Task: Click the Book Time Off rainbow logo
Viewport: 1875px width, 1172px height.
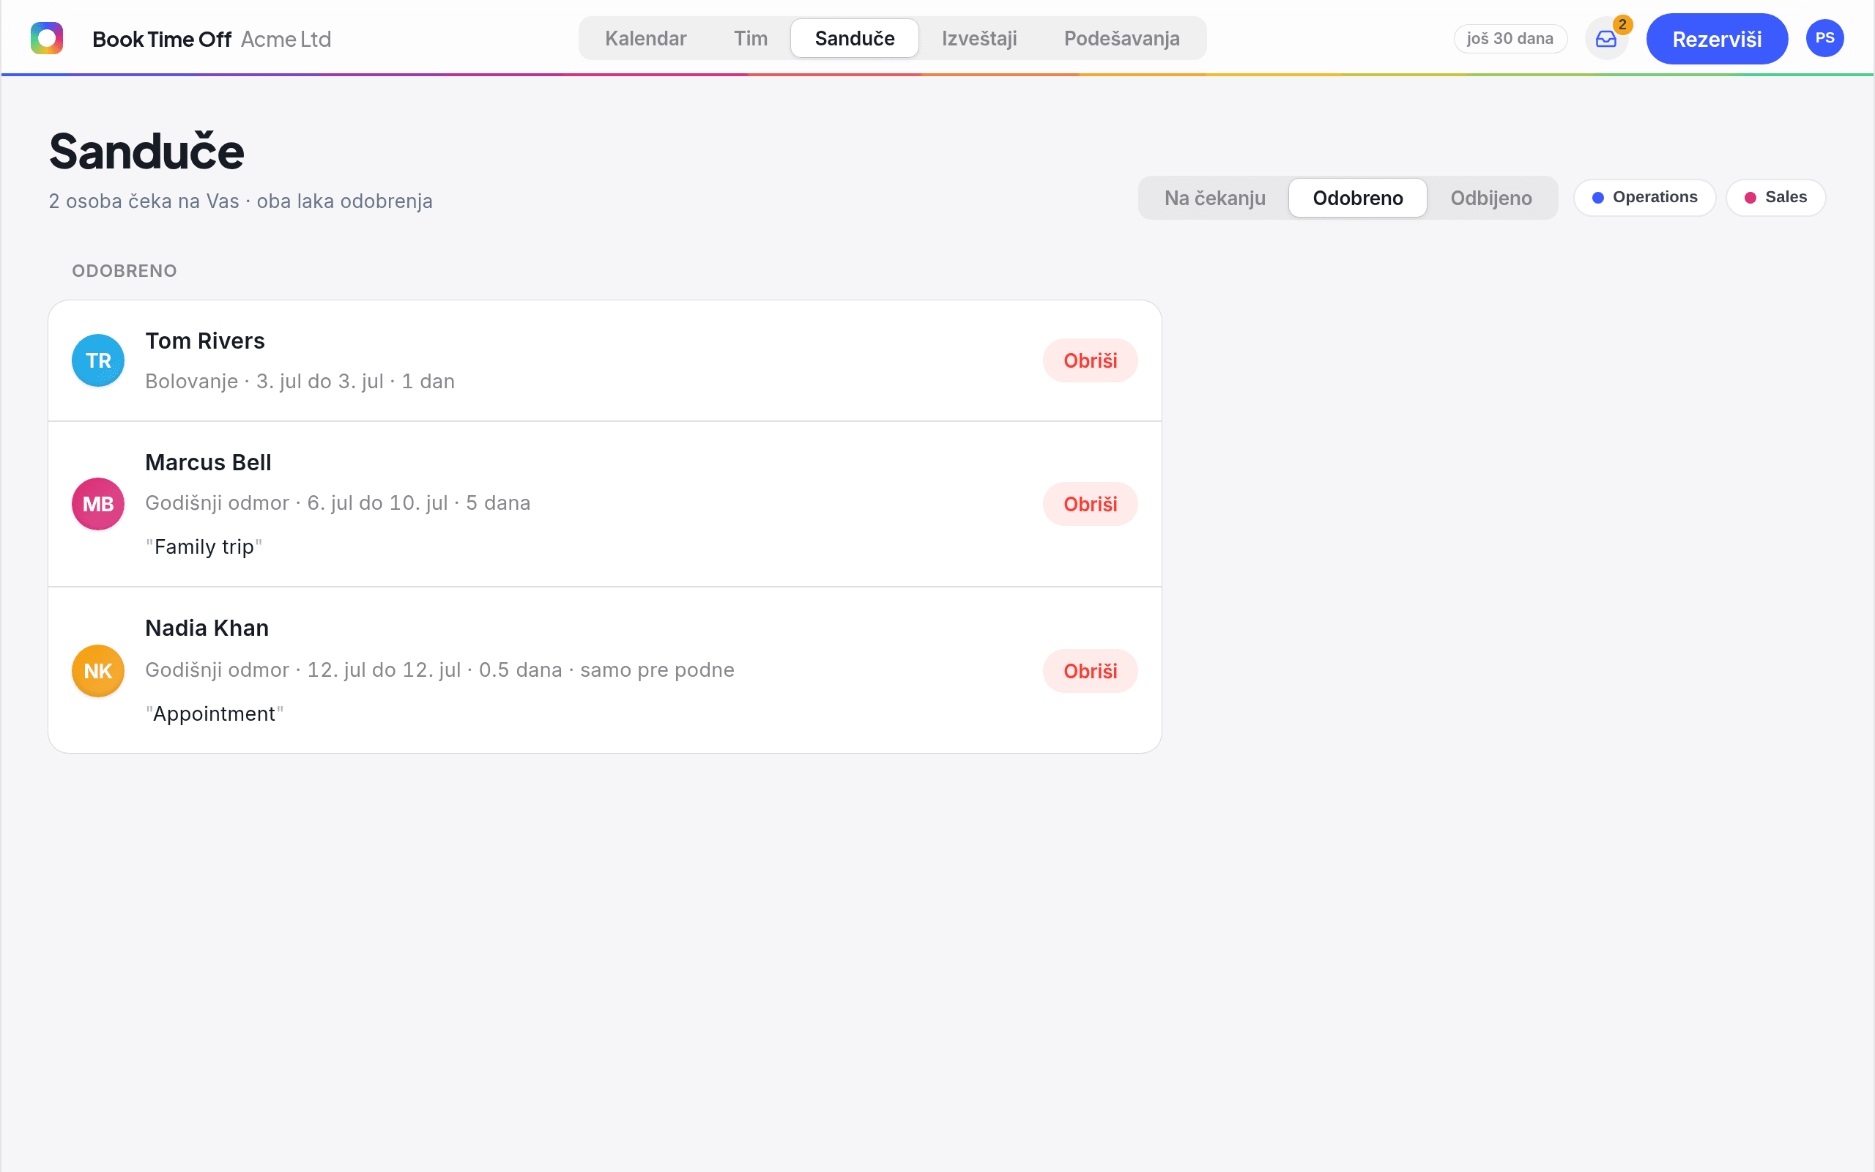Action: click(x=46, y=38)
